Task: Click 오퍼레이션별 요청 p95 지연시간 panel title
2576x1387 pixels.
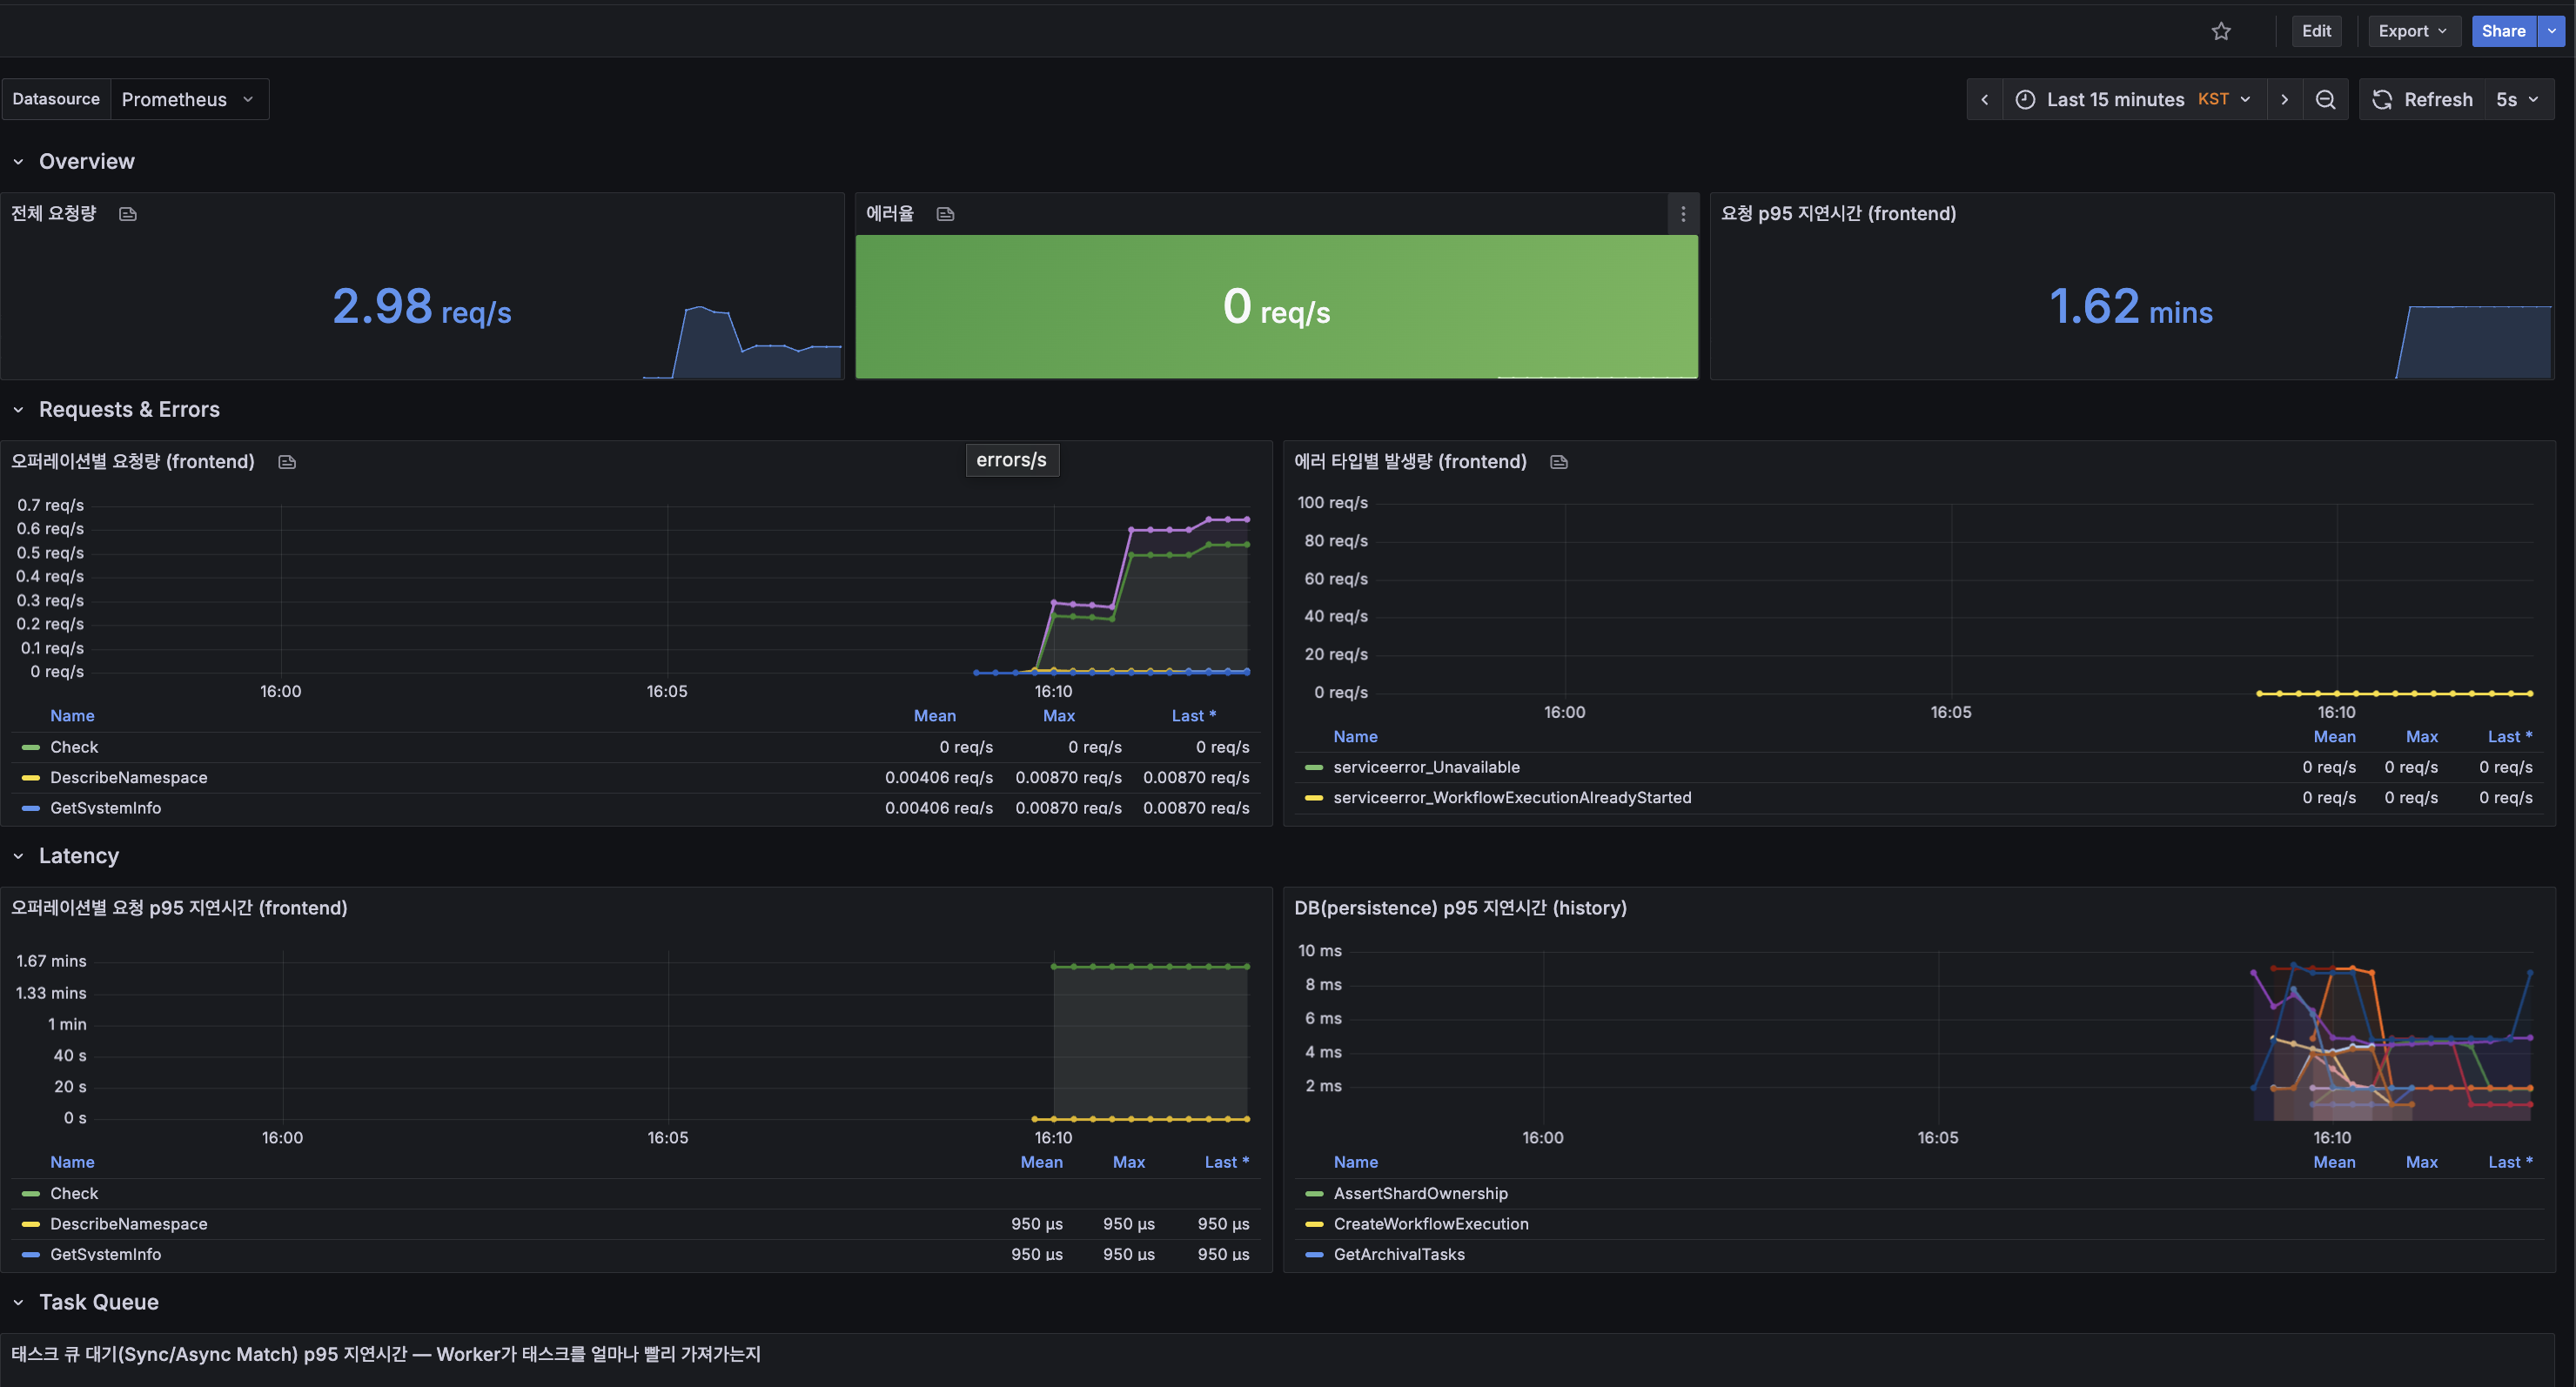Action: pyautogui.click(x=179, y=908)
